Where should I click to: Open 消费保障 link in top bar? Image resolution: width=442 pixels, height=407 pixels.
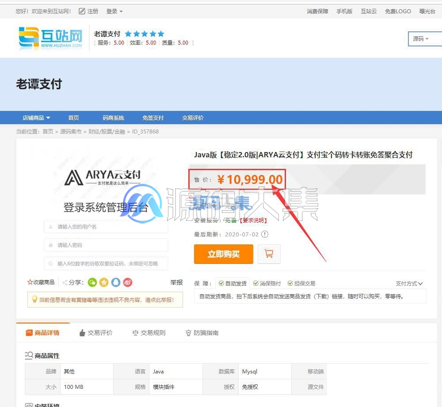[x=317, y=11]
